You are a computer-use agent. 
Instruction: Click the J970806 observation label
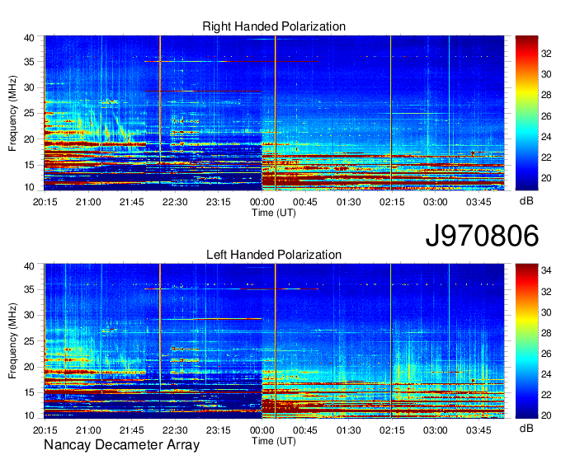pyautogui.click(x=482, y=236)
